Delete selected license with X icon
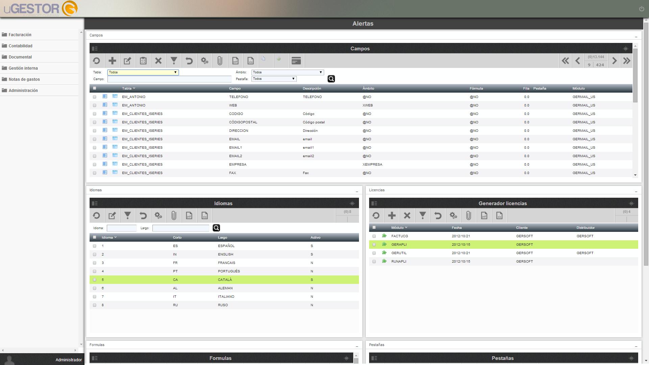The width and height of the screenshot is (649, 365). tap(407, 216)
